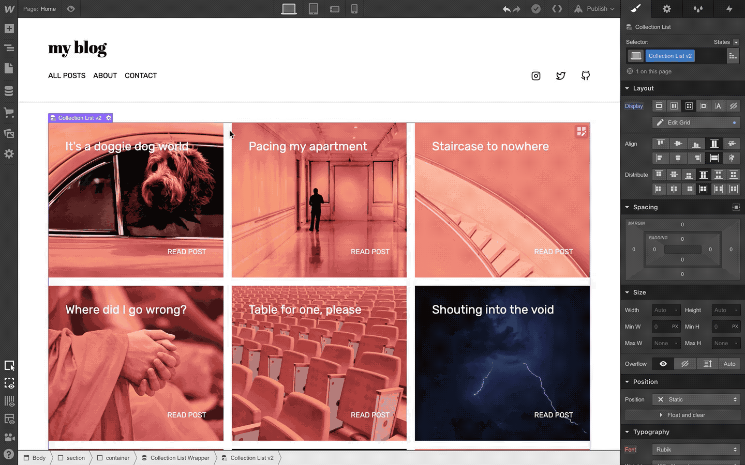This screenshot has width=745, height=465.
Task: Click the Webflow logo menu
Action: 9,9
